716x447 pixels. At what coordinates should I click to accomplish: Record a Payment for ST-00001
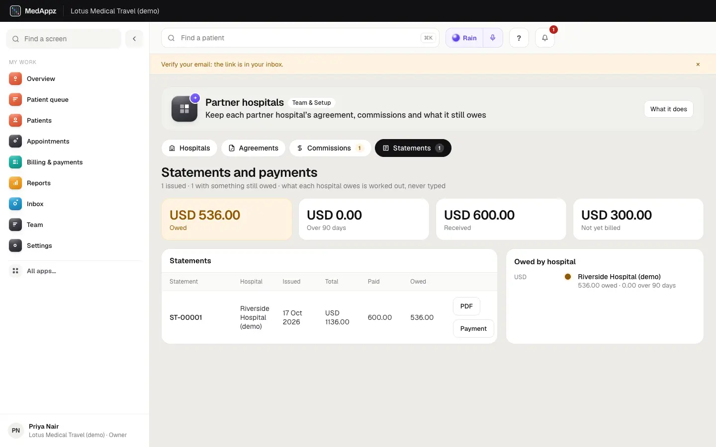point(473,329)
